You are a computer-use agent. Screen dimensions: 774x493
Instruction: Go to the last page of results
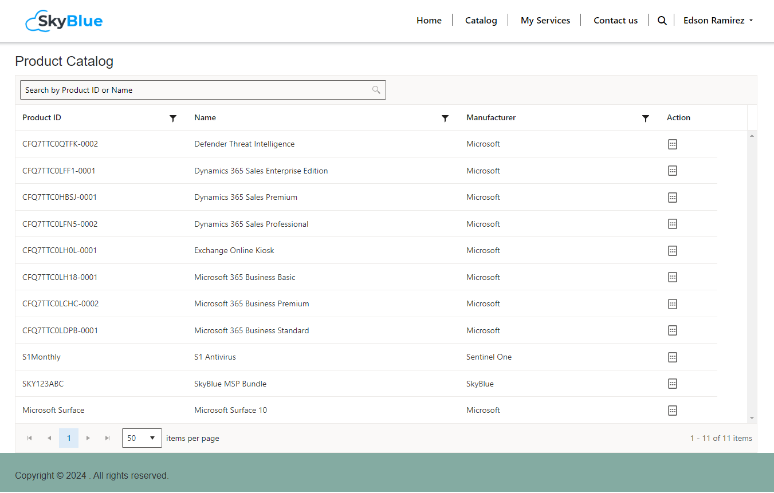coord(108,438)
